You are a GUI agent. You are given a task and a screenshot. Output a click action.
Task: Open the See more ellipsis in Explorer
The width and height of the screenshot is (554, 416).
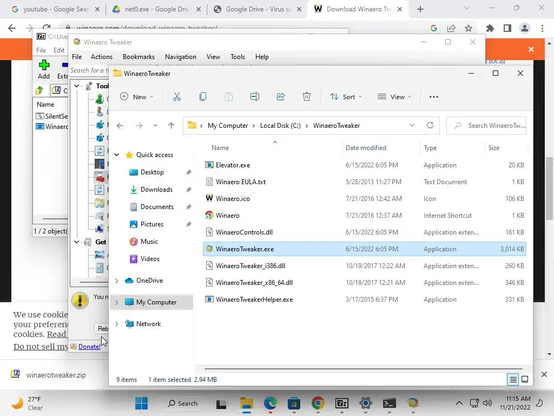tap(433, 97)
